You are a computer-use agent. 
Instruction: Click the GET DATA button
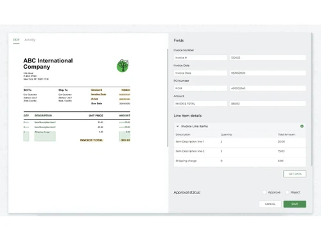tap(295, 174)
